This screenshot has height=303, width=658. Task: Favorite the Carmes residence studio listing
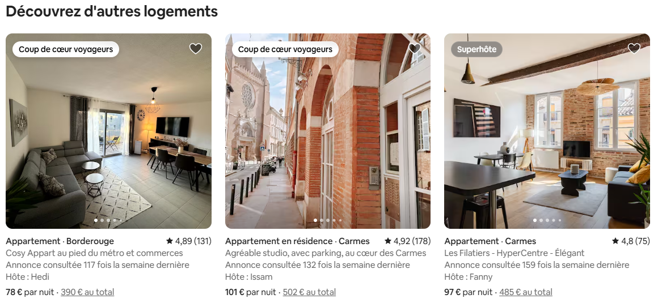point(415,49)
